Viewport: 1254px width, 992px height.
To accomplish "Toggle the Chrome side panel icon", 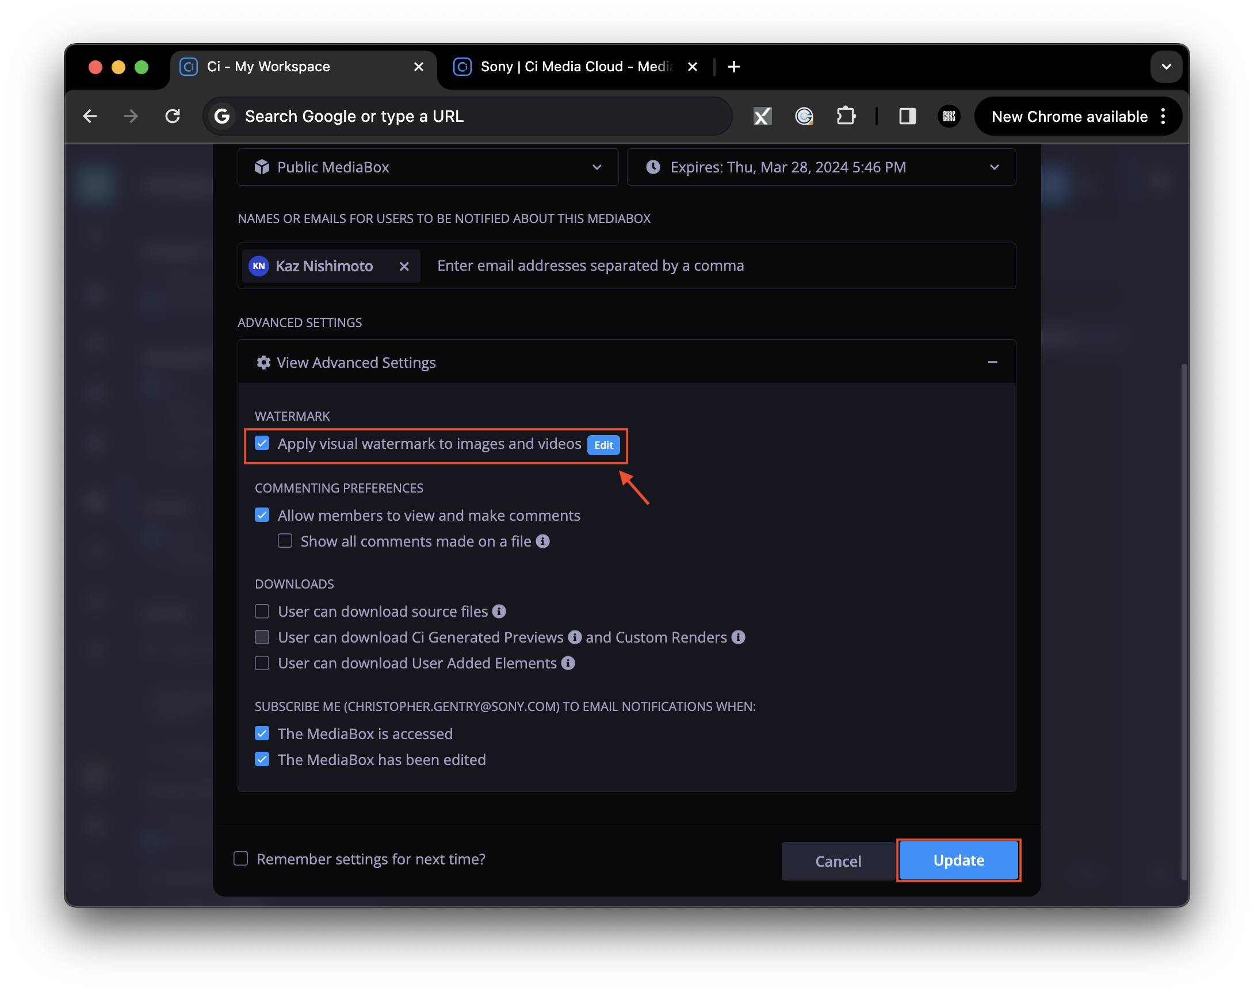I will tap(908, 116).
